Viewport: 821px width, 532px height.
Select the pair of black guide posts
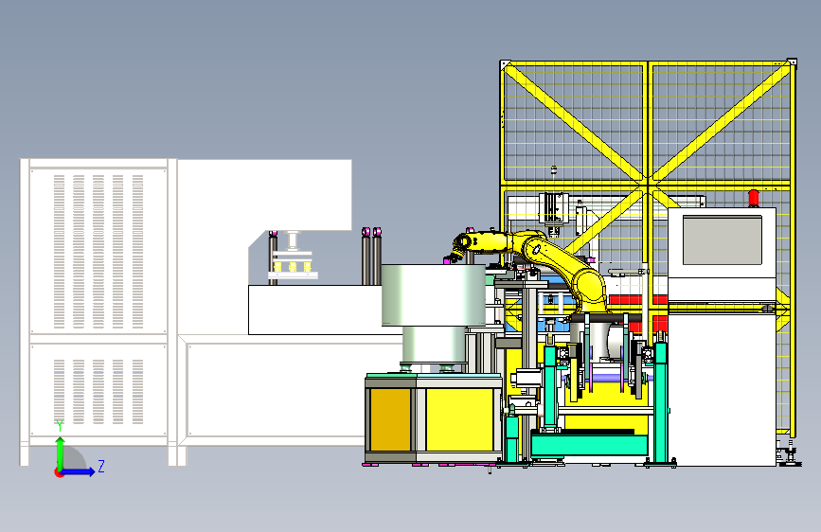tap(371, 257)
